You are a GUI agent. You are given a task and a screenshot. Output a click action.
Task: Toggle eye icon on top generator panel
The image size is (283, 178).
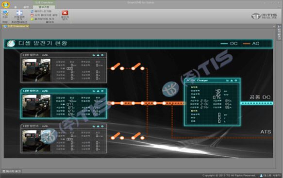[x=102, y=55]
